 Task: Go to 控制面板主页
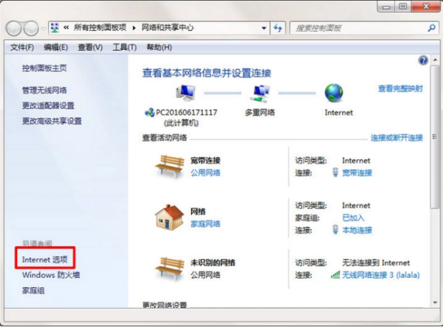pyautogui.click(x=44, y=68)
